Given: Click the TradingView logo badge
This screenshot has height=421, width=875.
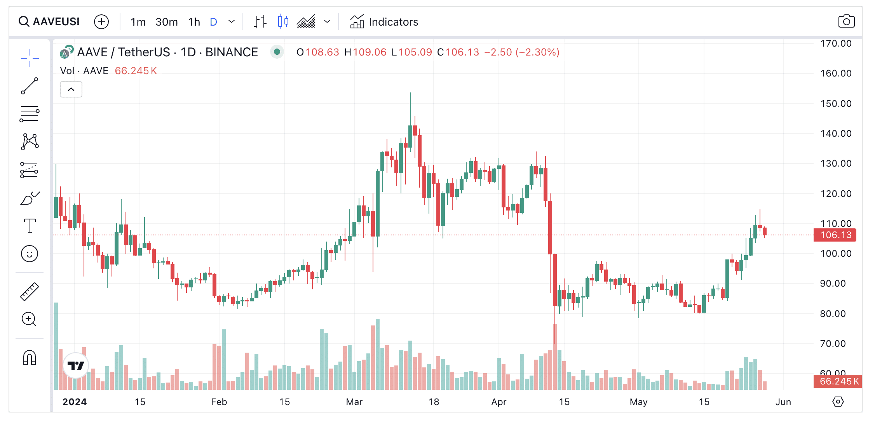Looking at the screenshot, I should pyautogui.click(x=76, y=365).
